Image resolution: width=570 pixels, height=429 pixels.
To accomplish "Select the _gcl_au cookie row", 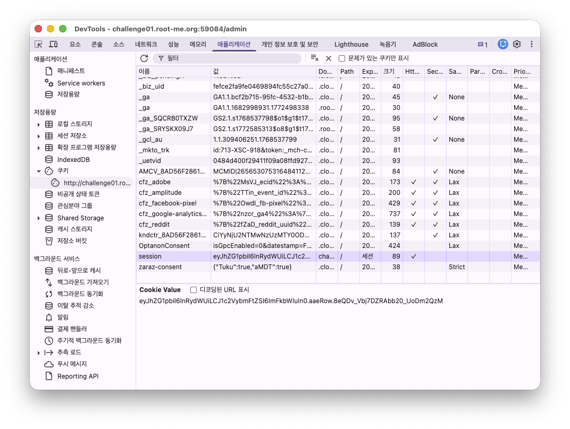I will [338, 139].
